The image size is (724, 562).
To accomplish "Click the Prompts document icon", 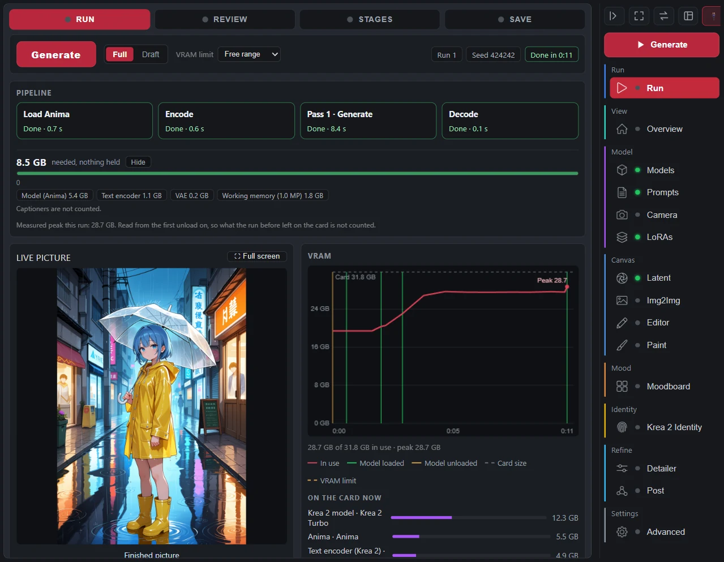I will pyautogui.click(x=622, y=192).
